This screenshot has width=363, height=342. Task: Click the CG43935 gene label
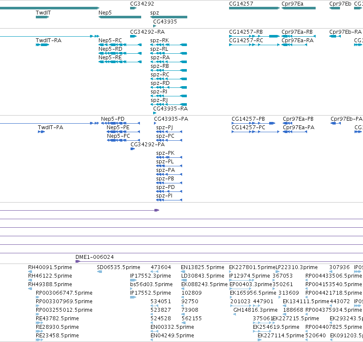click(165, 21)
